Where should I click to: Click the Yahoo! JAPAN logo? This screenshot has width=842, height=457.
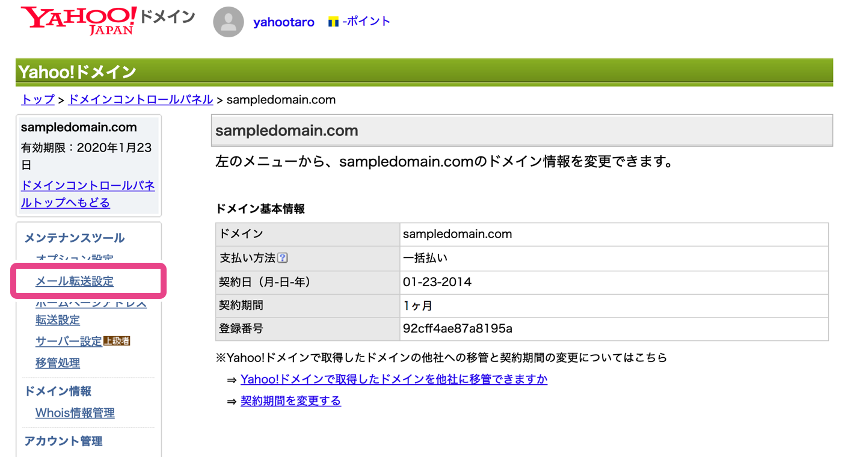point(78,21)
